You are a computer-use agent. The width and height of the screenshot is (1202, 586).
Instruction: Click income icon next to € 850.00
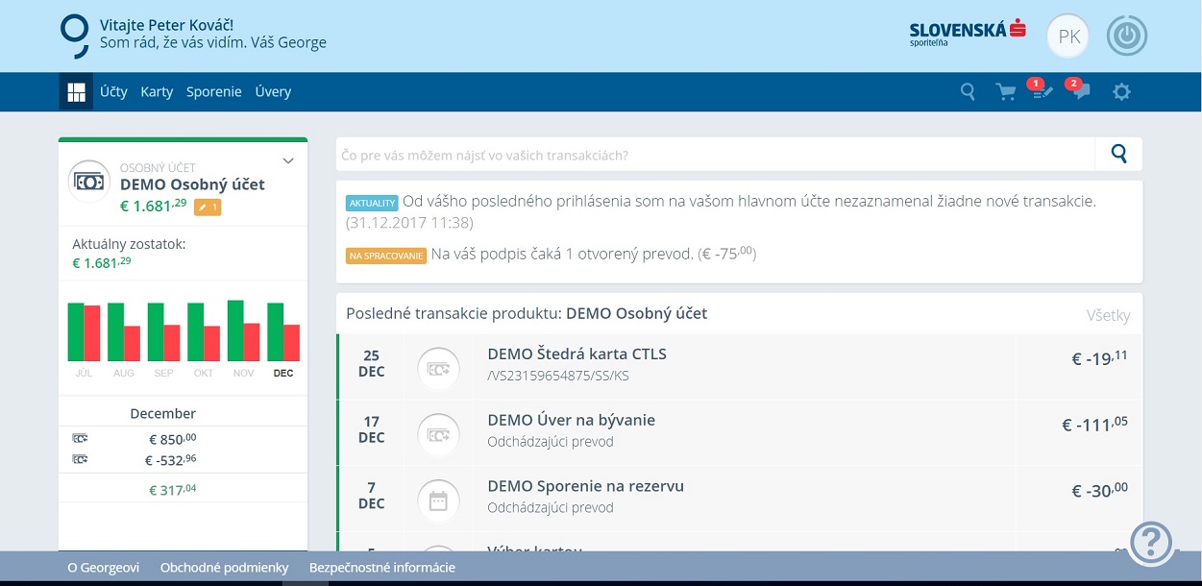tap(80, 438)
